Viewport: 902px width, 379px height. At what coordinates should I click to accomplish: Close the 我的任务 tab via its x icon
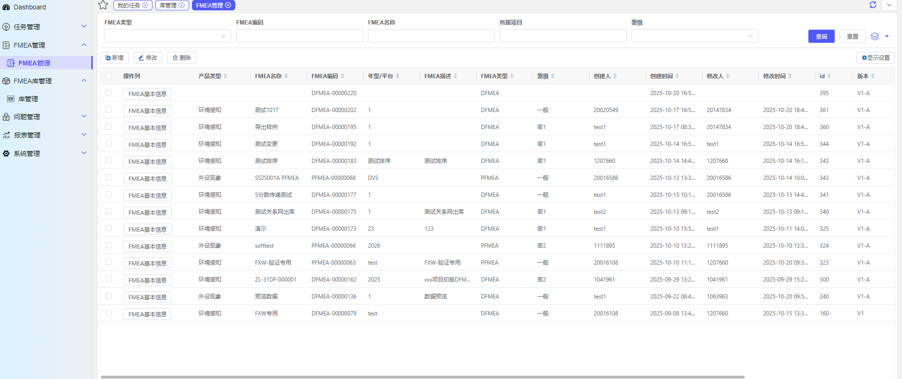(145, 5)
